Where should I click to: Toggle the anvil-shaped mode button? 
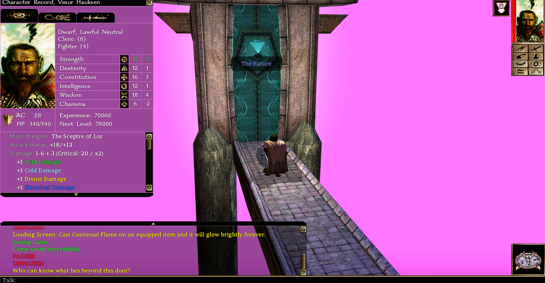[x=520, y=56]
